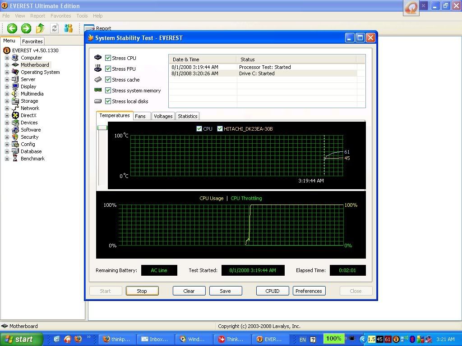Viewport: 462px width, 346px height.
Task: Uncheck Stress local disks checkbox
Action: click(108, 101)
